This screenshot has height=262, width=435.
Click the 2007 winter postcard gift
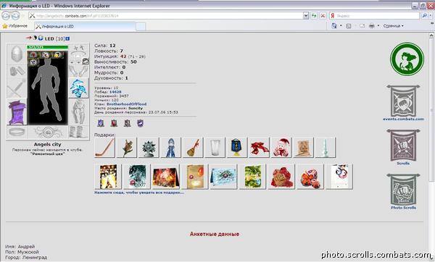pyautogui.click(x=137, y=177)
